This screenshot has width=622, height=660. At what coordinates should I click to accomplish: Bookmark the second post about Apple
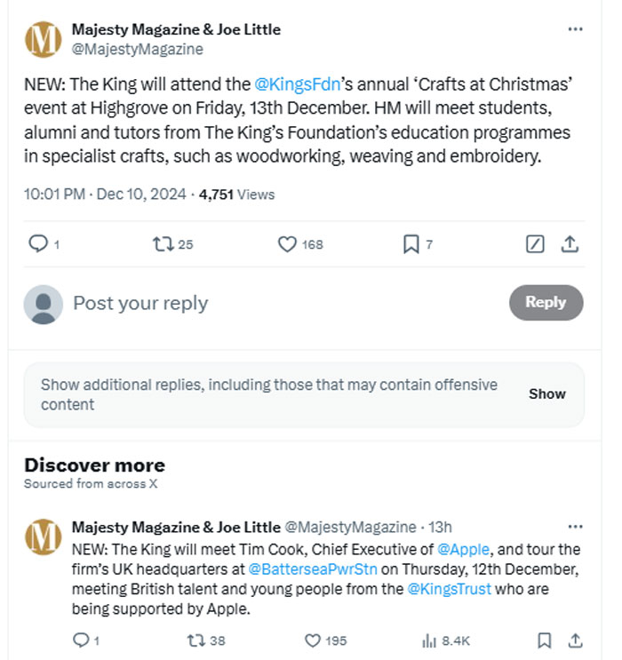click(x=544, y=640)
